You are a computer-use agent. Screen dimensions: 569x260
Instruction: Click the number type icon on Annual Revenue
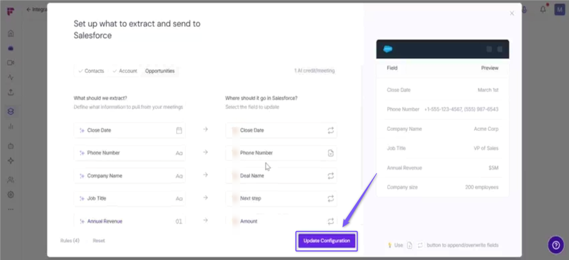tap(179, 222)
